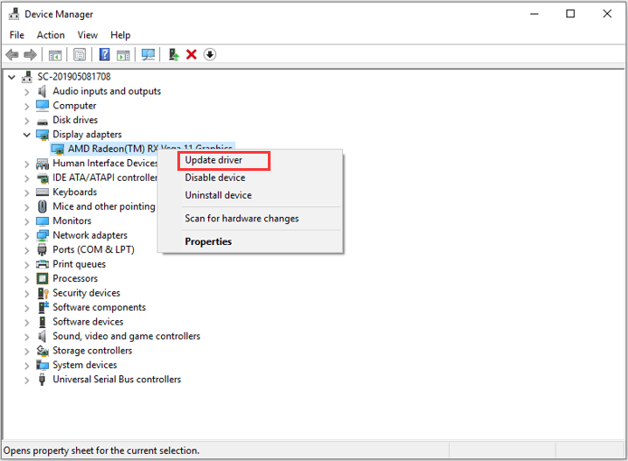The image size is (628, 461).
Task: Select the Computer tree item label
Action: pyautogui.click(x=74, y=106)
